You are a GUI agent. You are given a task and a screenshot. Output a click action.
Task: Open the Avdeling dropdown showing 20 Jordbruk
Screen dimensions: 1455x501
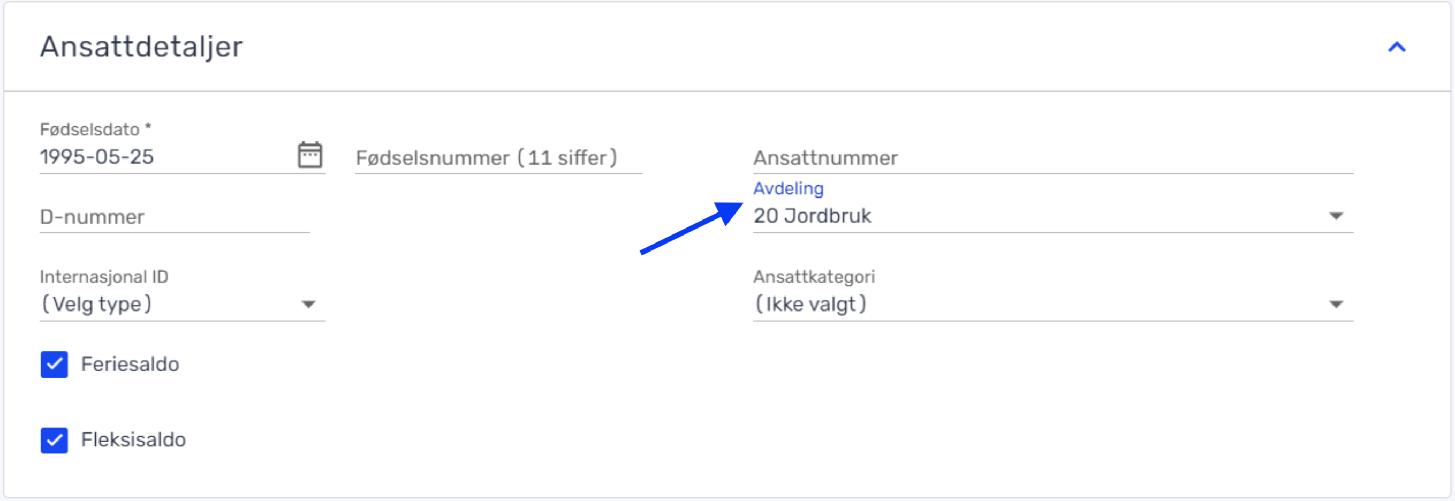[1017, 216]
